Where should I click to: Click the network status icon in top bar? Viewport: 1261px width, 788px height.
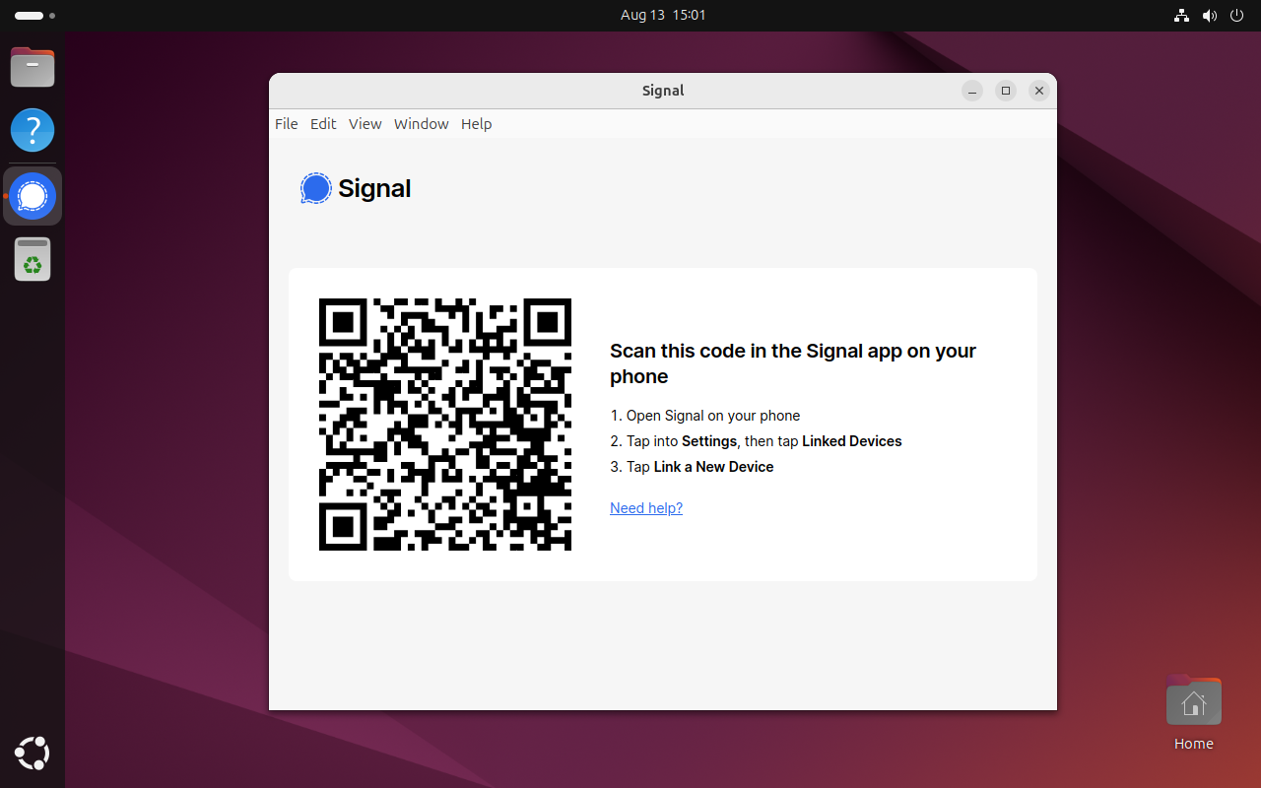(1181, 16)
